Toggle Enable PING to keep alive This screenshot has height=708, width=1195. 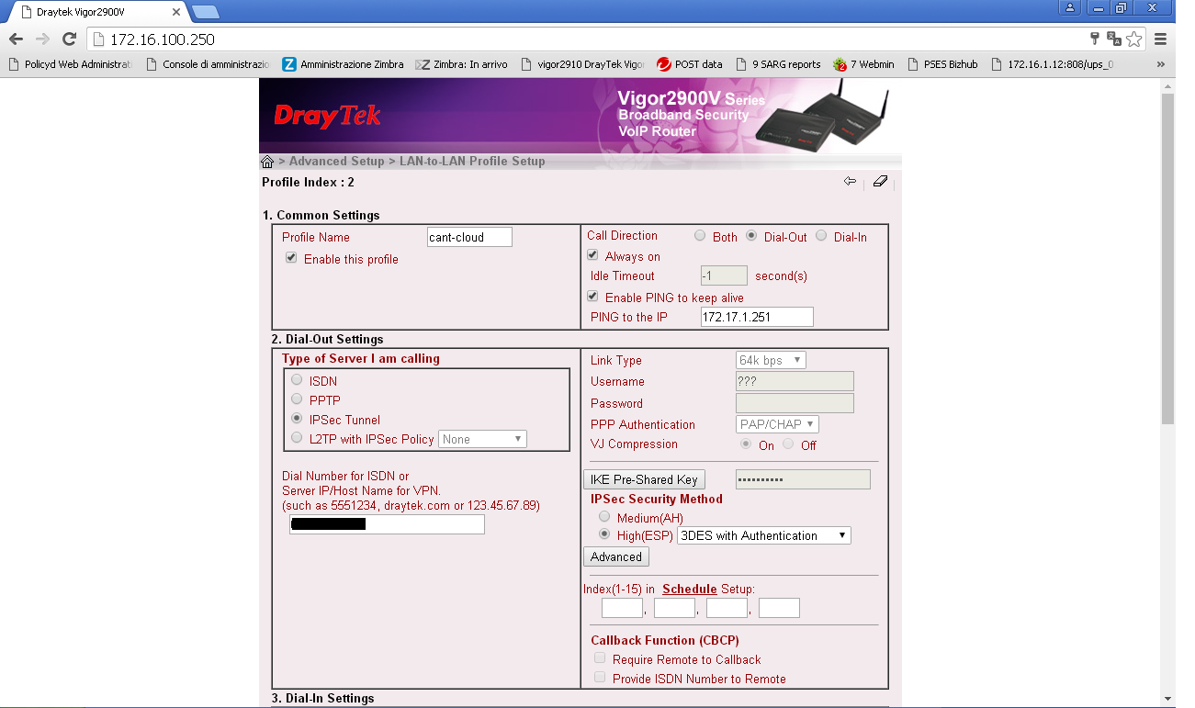[x=592, y=297]
